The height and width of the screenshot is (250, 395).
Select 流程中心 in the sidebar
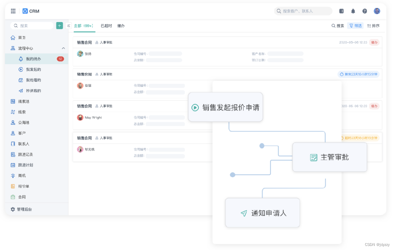[37, 48]
